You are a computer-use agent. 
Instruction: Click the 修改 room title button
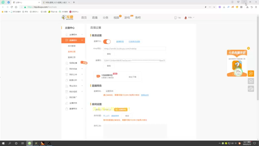127,116
